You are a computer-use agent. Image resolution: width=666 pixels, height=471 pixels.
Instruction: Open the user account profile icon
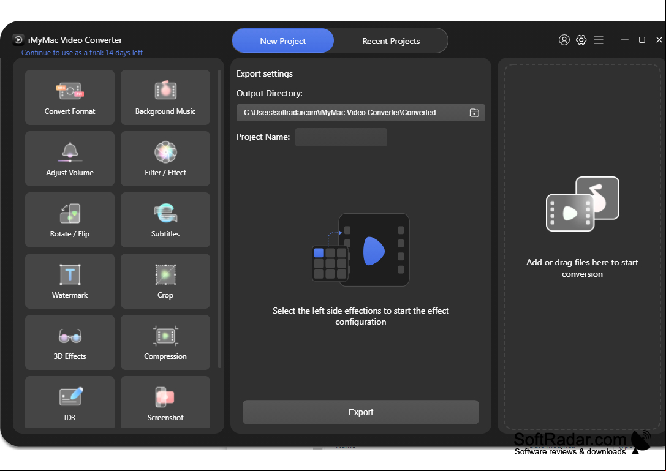(564, 40)
